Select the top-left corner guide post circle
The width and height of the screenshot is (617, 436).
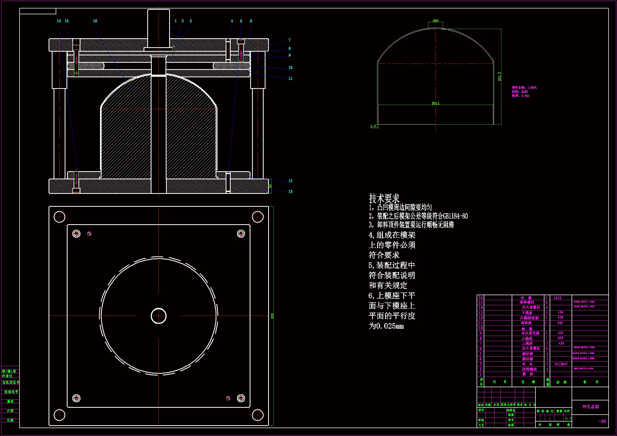click(59, 217)
